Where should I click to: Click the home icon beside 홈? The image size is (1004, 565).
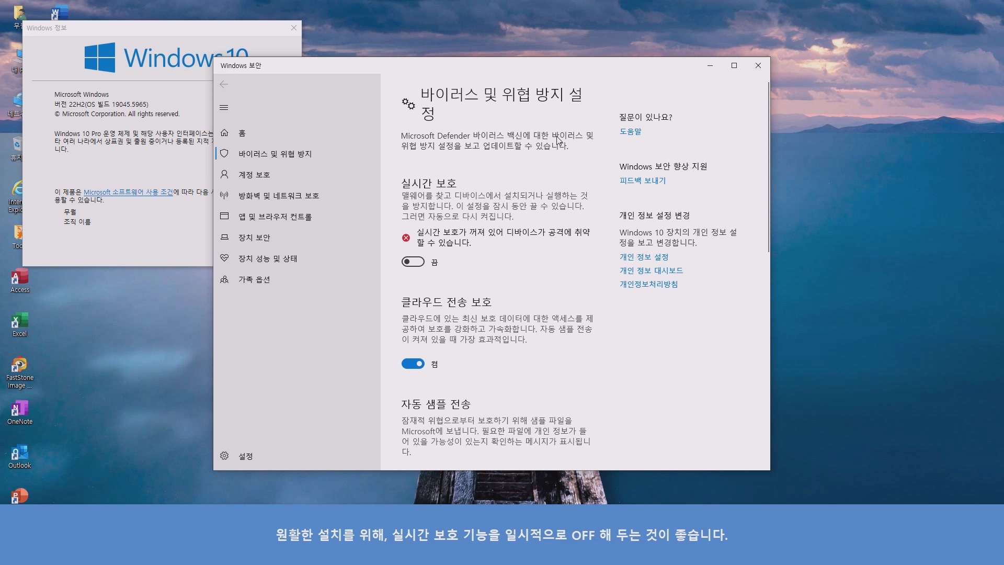click(x=224, y=133)
